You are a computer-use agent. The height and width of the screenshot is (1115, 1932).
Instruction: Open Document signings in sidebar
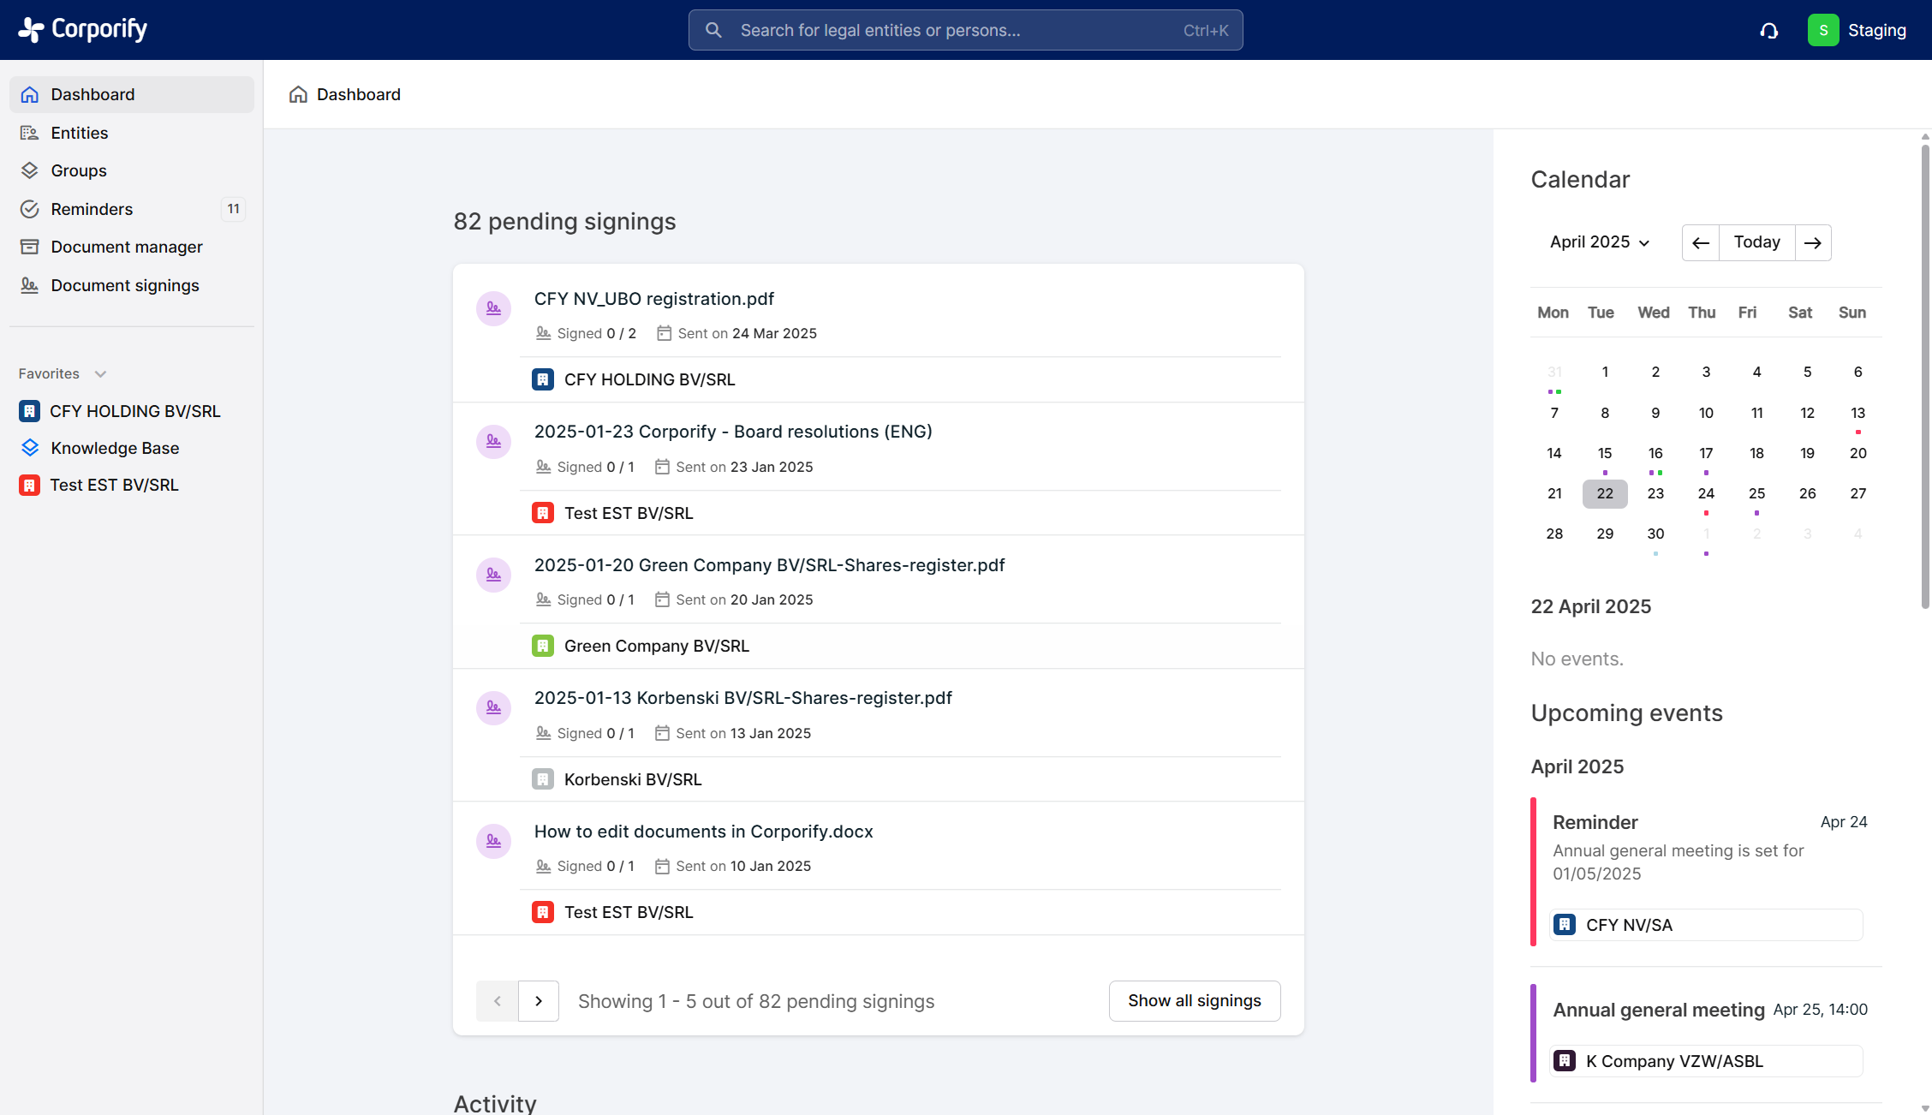[x=124, y=285]
